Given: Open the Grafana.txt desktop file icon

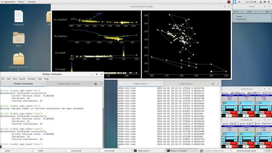Looking at the screenshot, I should 19,16.
